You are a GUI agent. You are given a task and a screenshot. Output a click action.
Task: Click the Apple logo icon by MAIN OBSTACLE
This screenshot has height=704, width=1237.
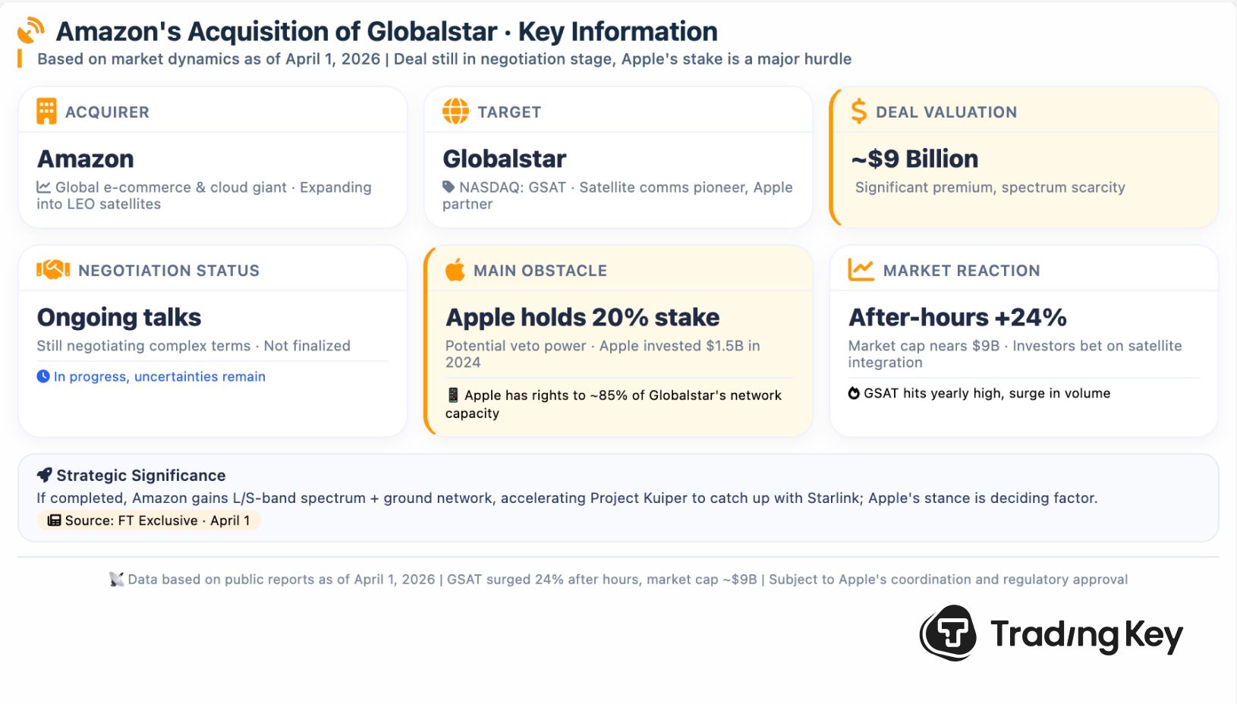[455, 270]
